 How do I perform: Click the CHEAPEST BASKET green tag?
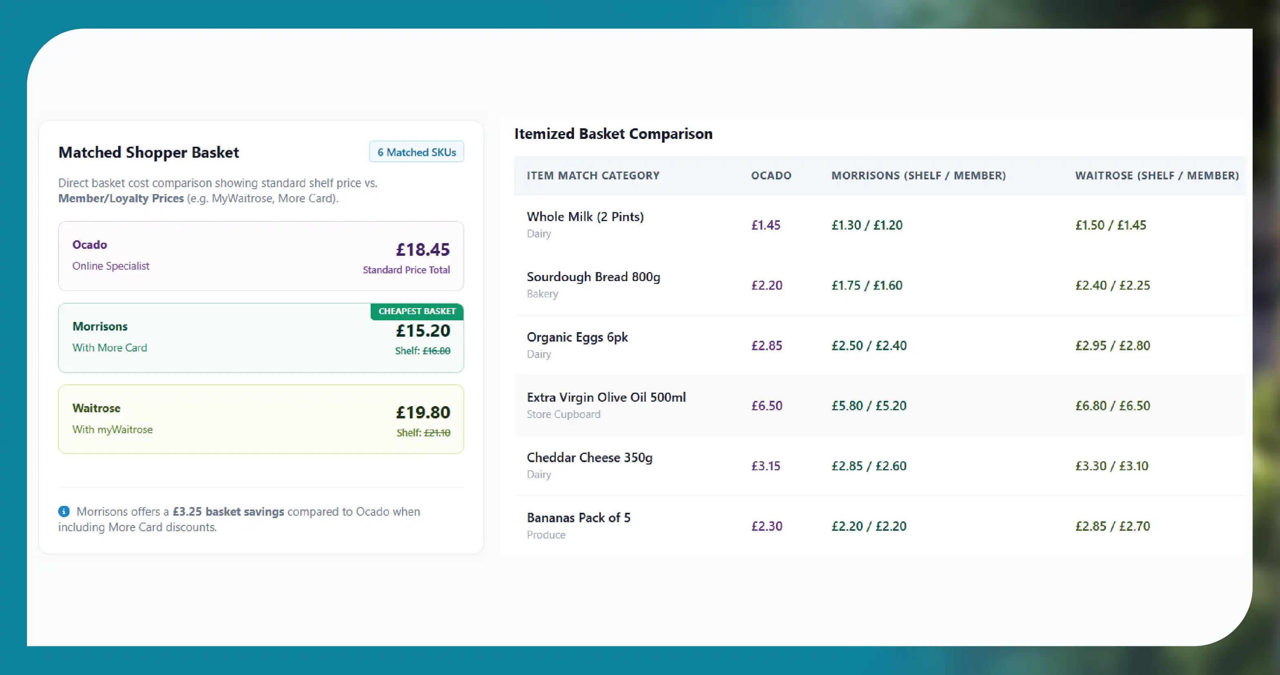417,311
